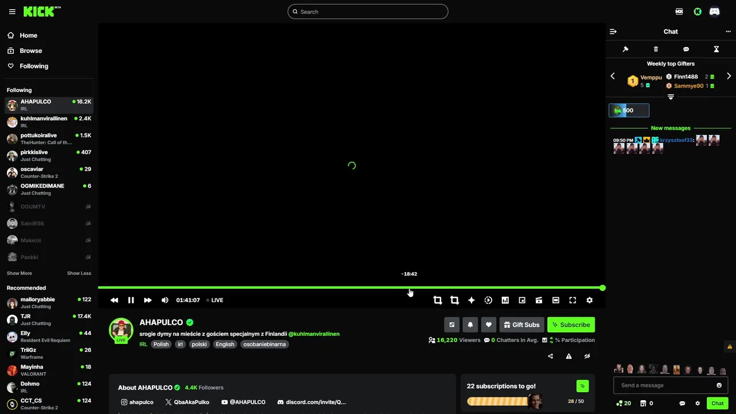
Task: Skip forward with the fast-forward button
Action: click(148, 300)
